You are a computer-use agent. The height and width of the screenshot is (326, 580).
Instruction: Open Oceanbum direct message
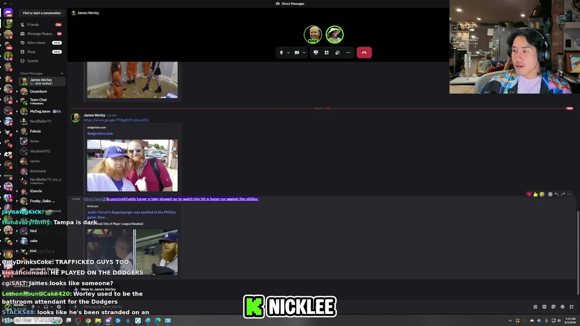[42, 91]
